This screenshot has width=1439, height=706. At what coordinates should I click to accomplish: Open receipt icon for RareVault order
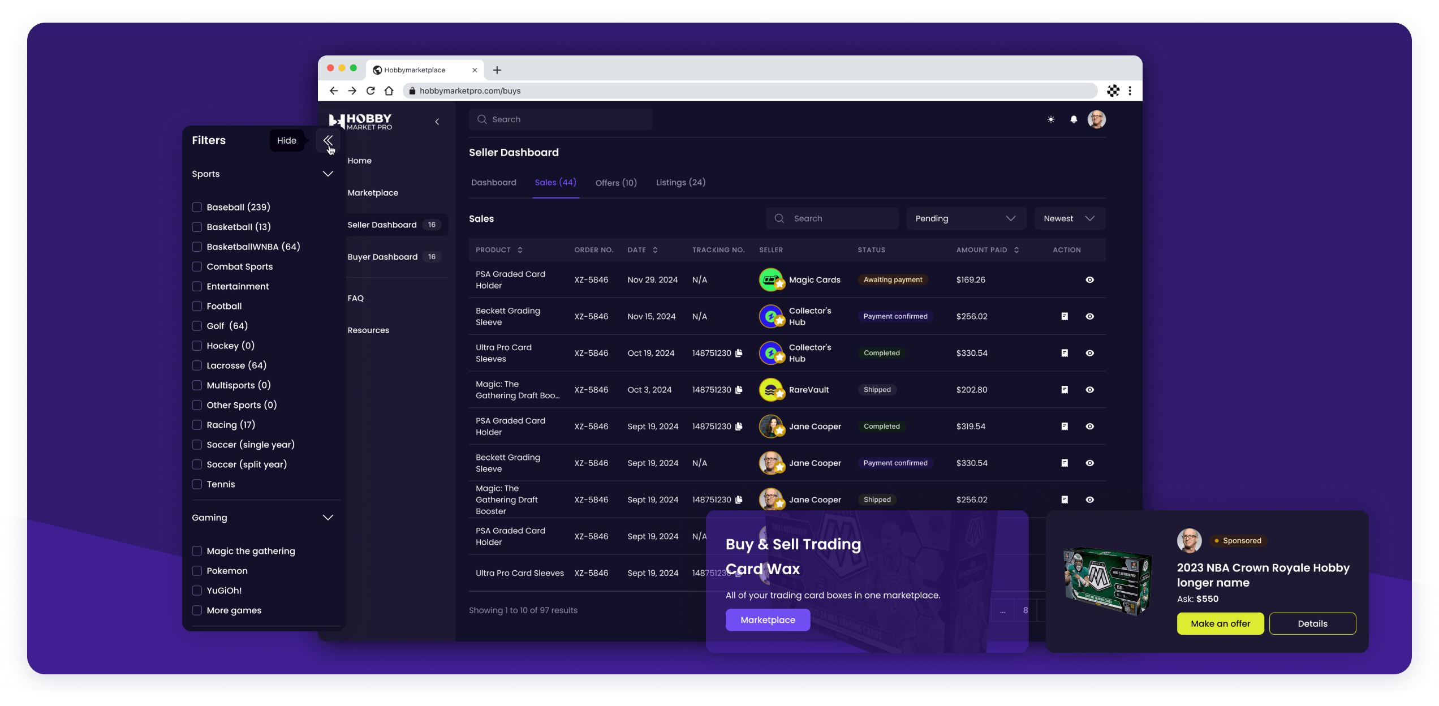point(1064,390)
